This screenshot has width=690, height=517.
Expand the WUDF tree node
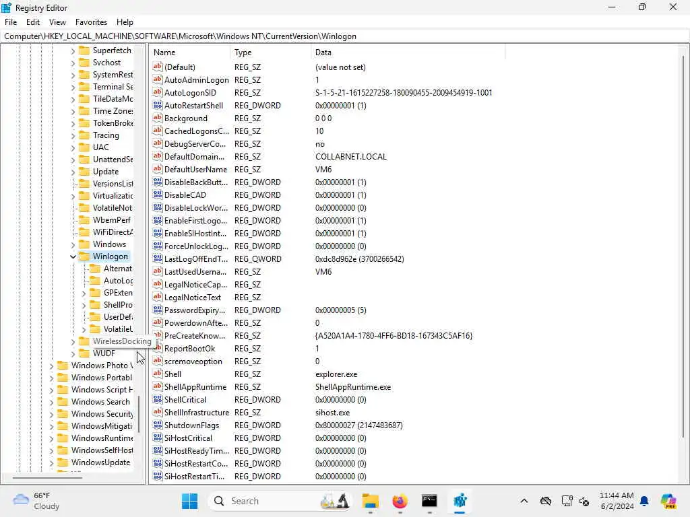click(x=73, y=353)
